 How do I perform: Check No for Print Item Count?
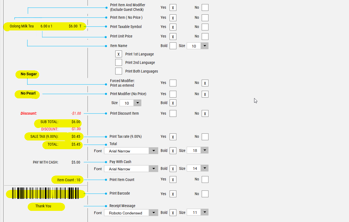(x=205, y=180)
